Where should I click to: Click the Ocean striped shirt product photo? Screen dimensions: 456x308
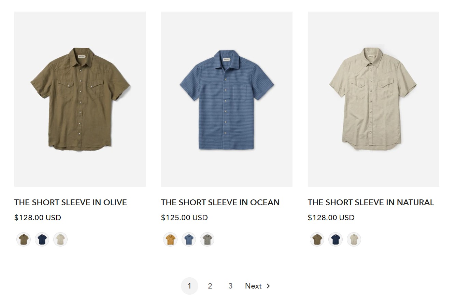click(227, 98)
